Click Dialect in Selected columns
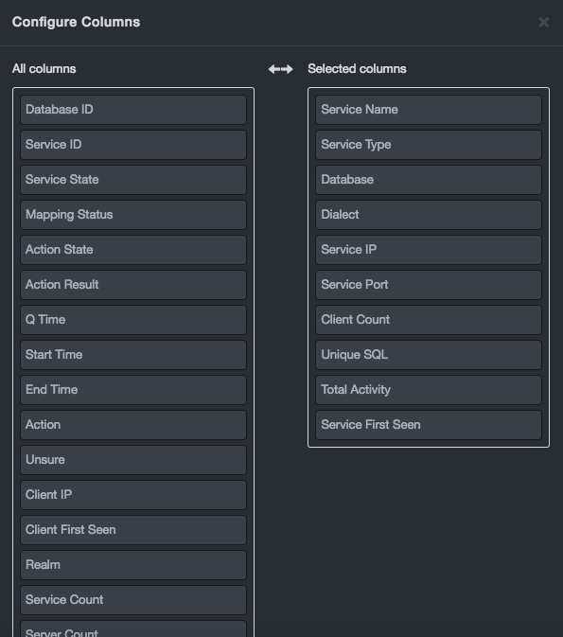563x637 pixels. click(429, 215)
